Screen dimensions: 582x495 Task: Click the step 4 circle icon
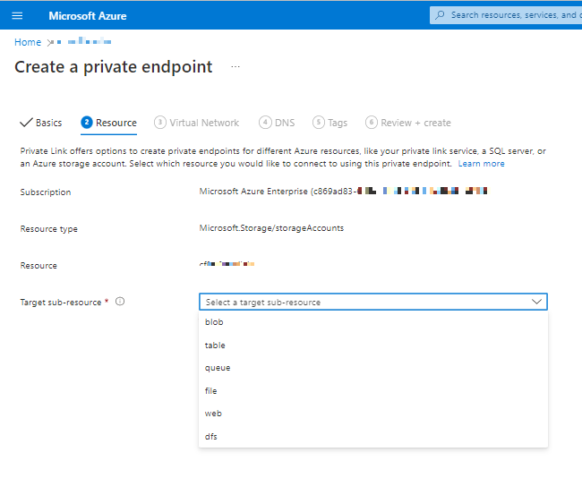(265, 122)
